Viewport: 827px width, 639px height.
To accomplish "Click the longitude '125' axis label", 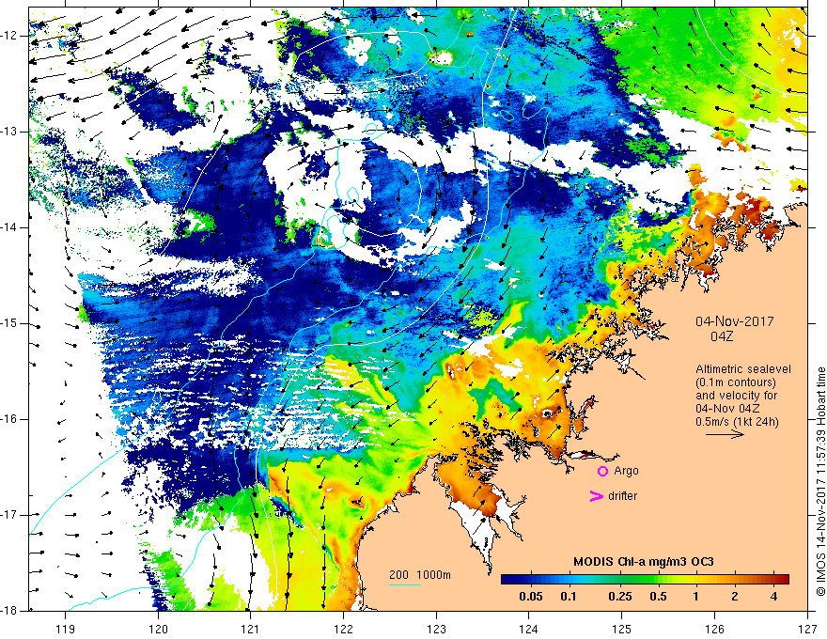I will pyautogui.click(x=622, y=629).
